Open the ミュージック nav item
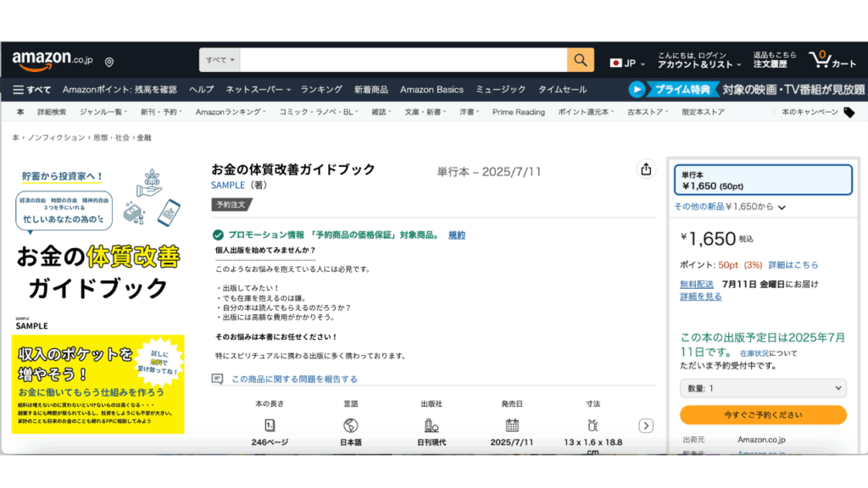The image size is (868, 488). 501,90
